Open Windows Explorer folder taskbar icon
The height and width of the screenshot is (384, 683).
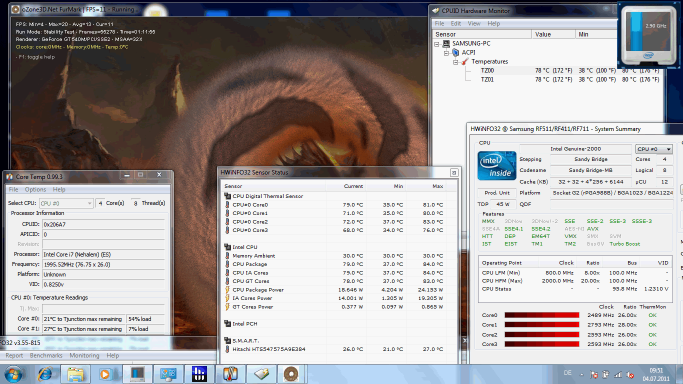[x=76, y=373]
